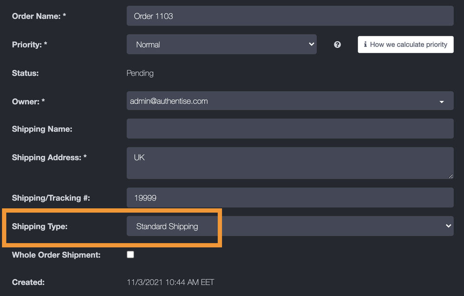Click the Priority dropdown chevron arrow
464x296 pixels.
point(312,44)
